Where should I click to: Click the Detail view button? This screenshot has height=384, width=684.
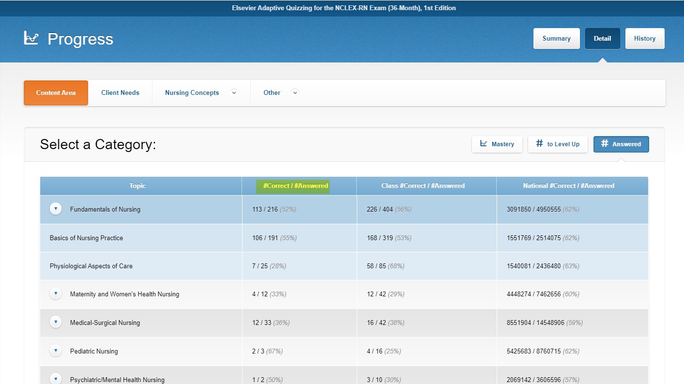[602, 38]
